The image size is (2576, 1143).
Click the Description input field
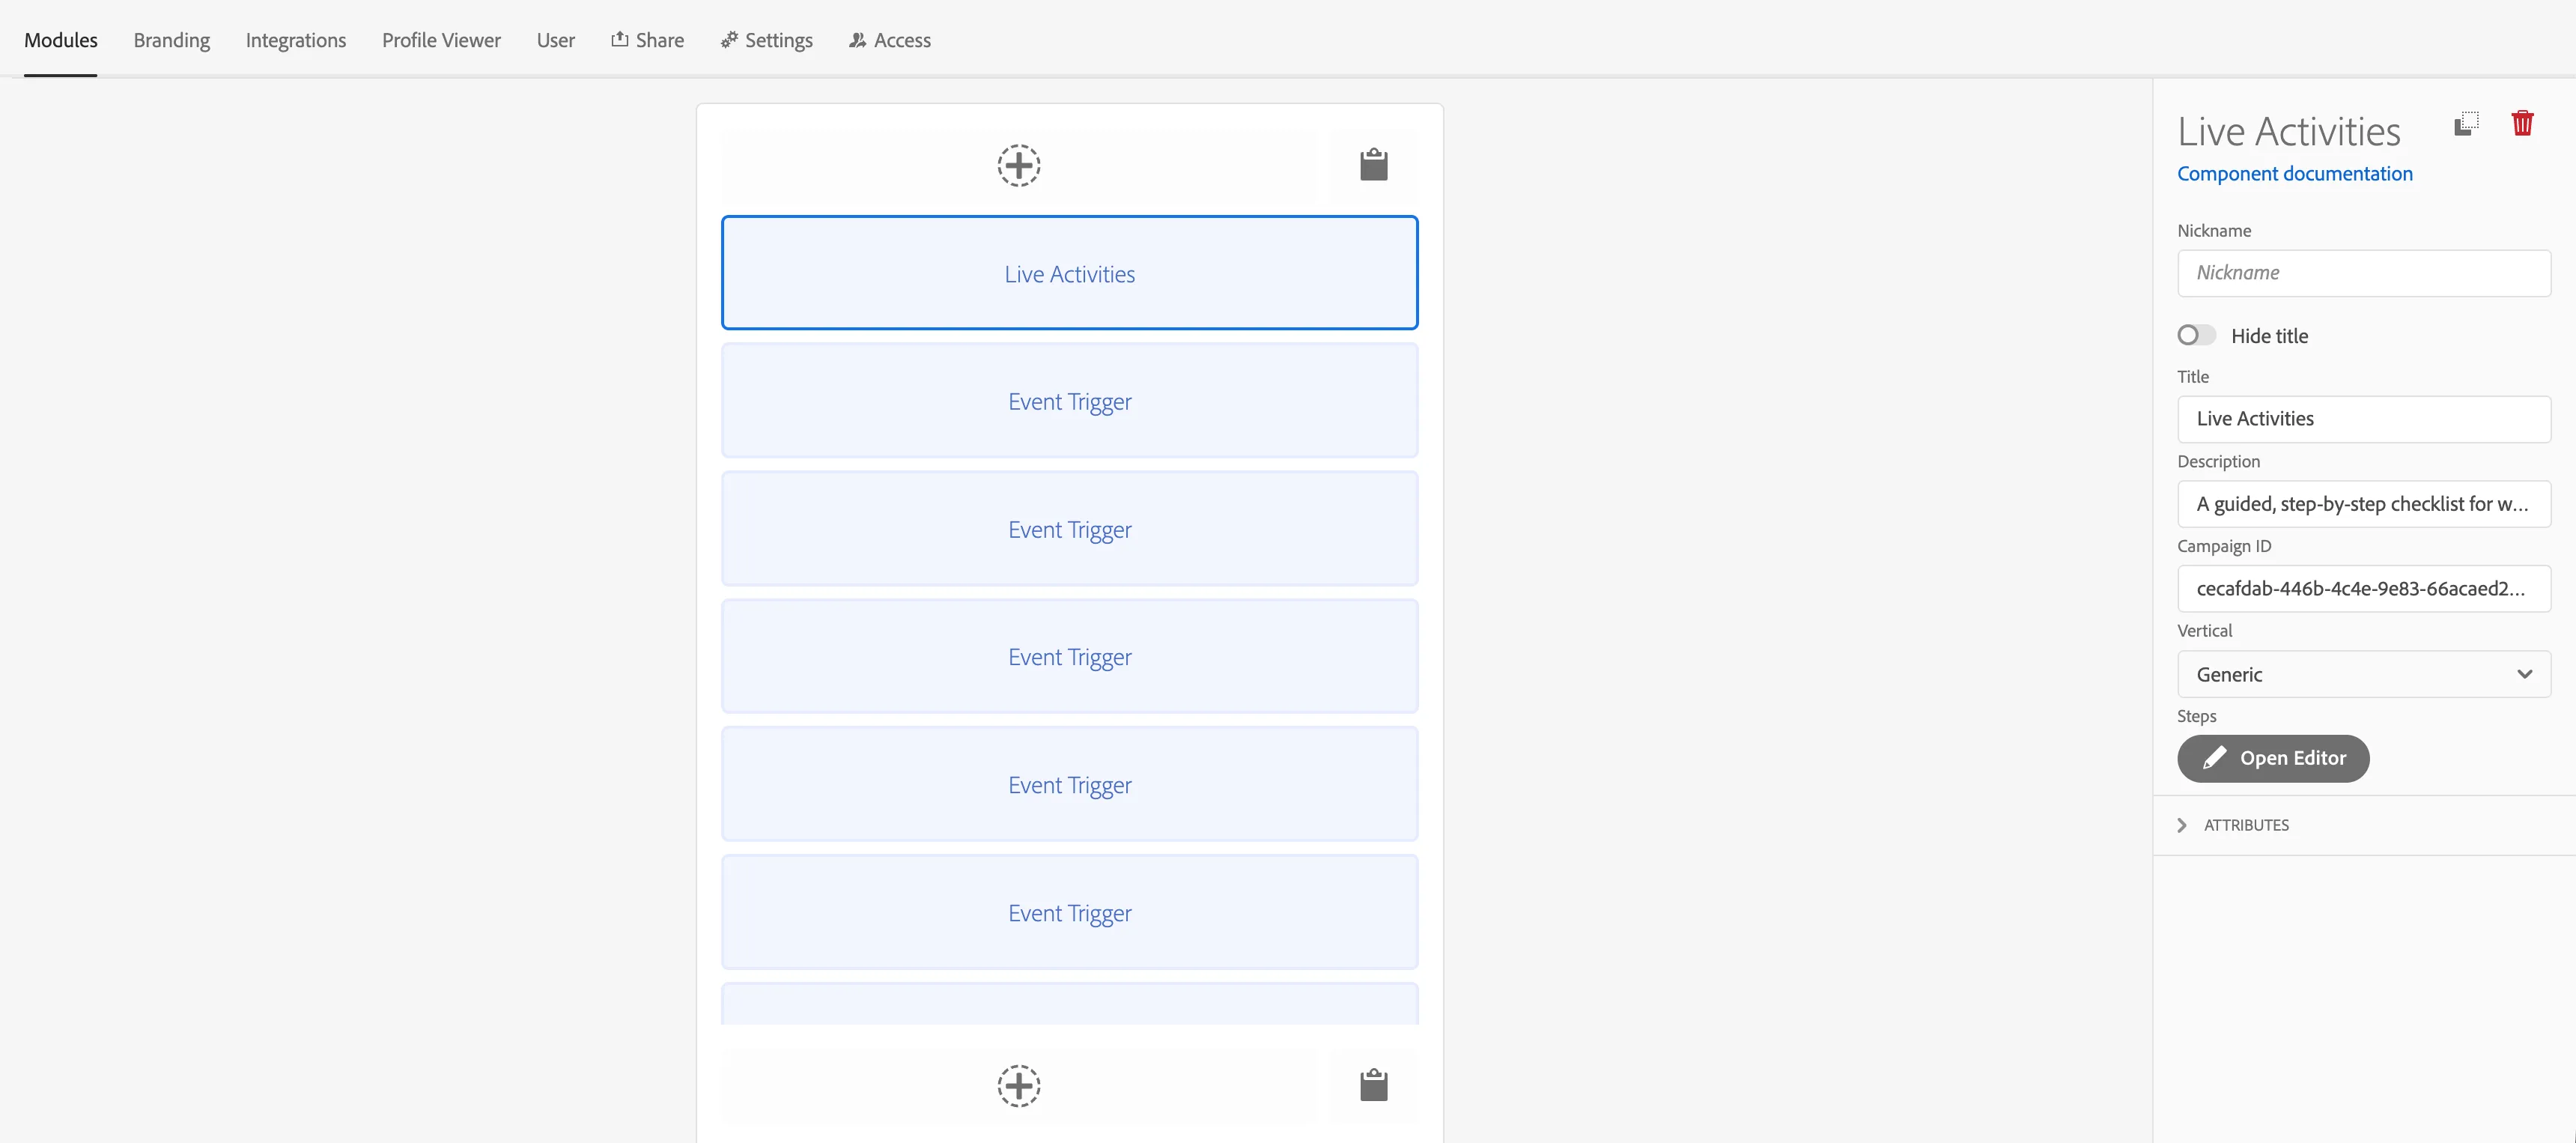tap(2363, 504)
